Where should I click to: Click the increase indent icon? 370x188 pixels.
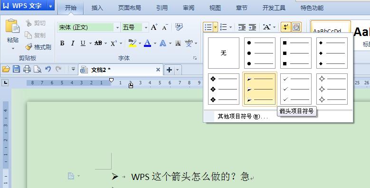point(252,27)
